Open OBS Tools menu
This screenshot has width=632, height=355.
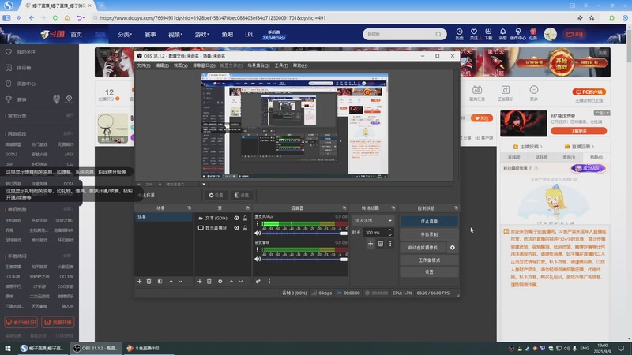pyautogui.click(x=281, y=65)
